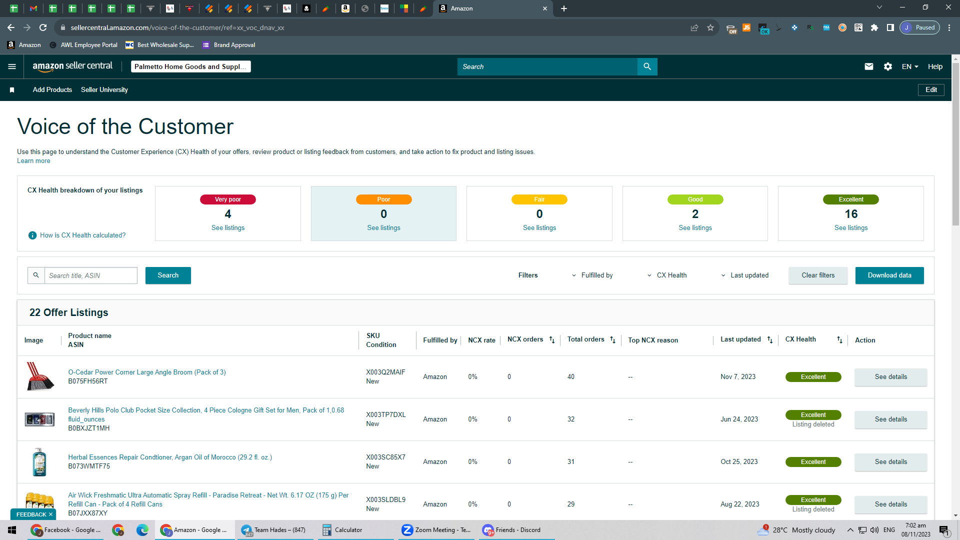The image size is (960, 540).
Task: Click the browser address bar URL
Action: pyautogui.click(x=177, y=27)
